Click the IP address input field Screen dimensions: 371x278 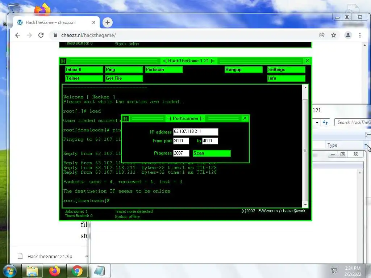[196, 132]
